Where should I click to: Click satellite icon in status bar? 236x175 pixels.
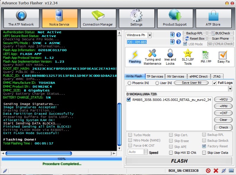coord(224,171)
